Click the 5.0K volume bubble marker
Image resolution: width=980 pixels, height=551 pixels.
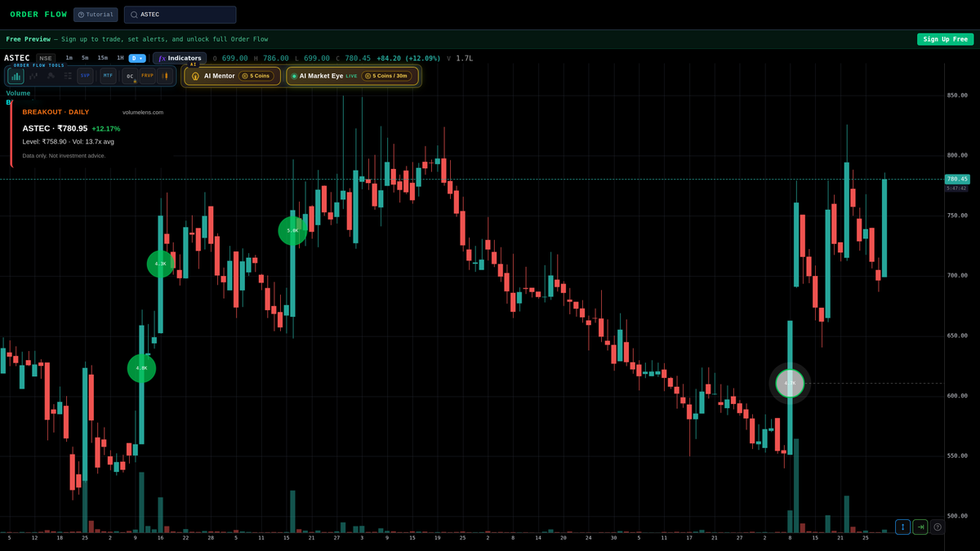click(x=292, y=230)
